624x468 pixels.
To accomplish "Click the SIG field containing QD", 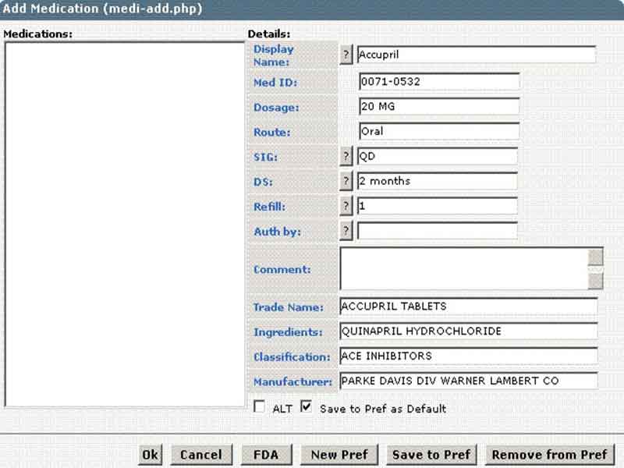I will click(438, 157).
